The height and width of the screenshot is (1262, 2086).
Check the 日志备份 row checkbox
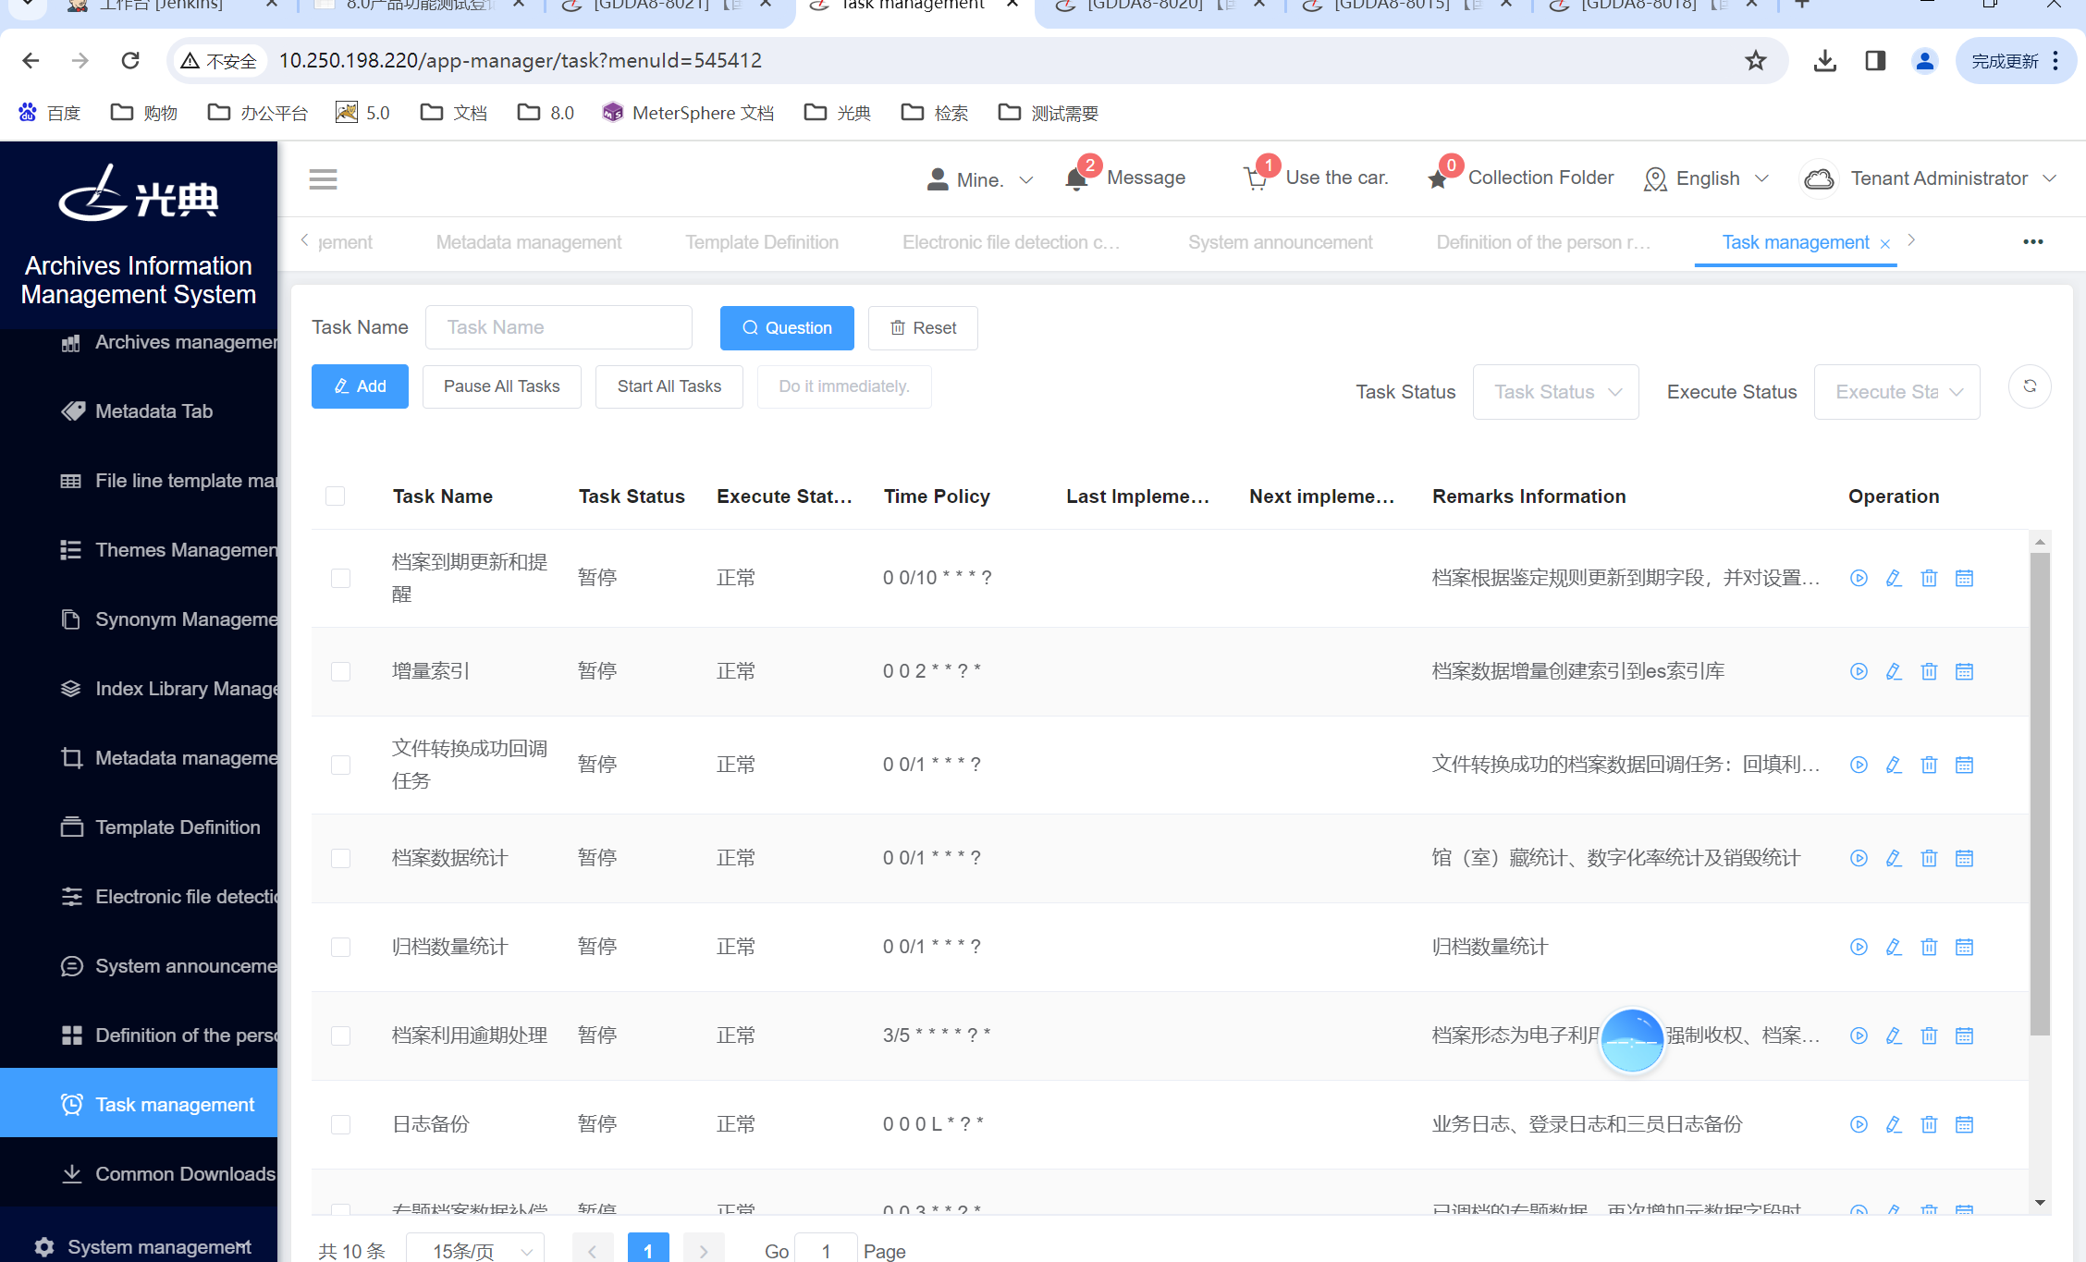click(x=340, y=1125)
